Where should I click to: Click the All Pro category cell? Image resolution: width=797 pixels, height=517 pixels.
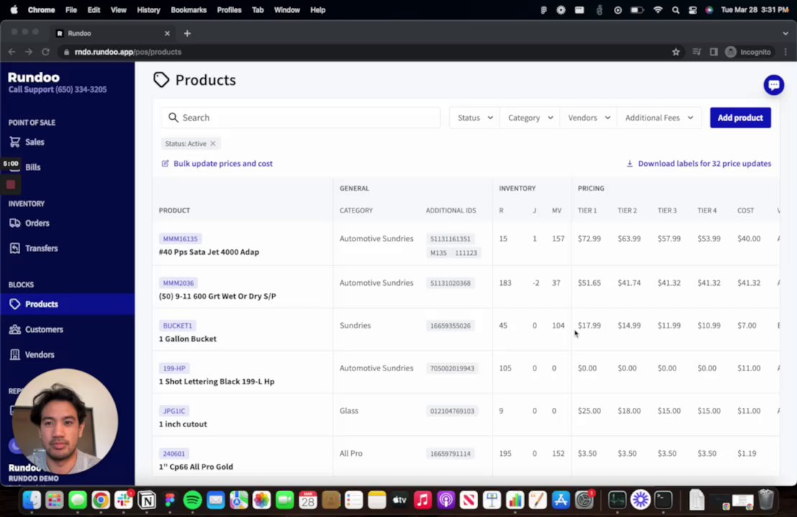350,453
